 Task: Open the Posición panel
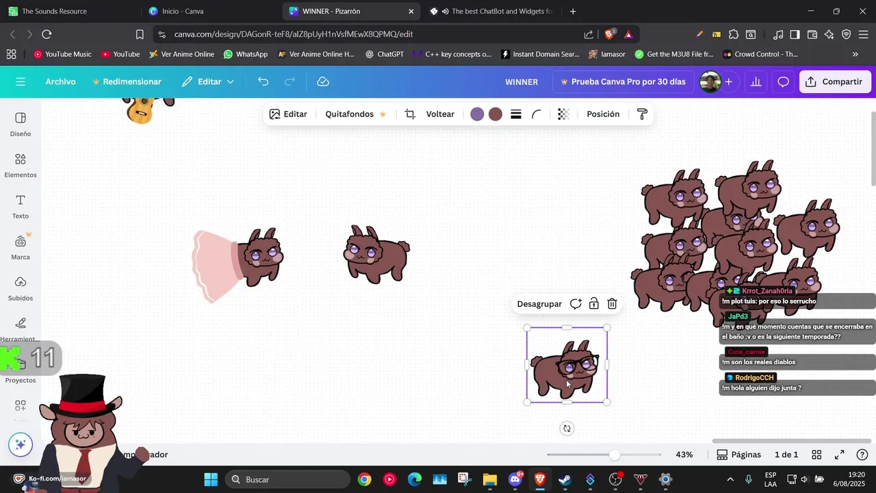tap(603, 114)
